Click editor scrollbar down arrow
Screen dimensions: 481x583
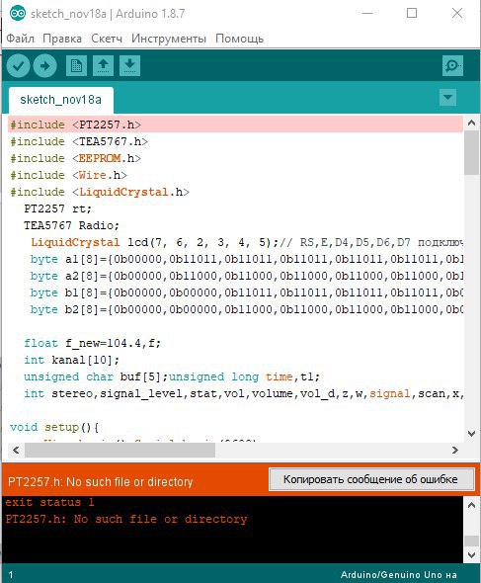(x=471, y=434)
